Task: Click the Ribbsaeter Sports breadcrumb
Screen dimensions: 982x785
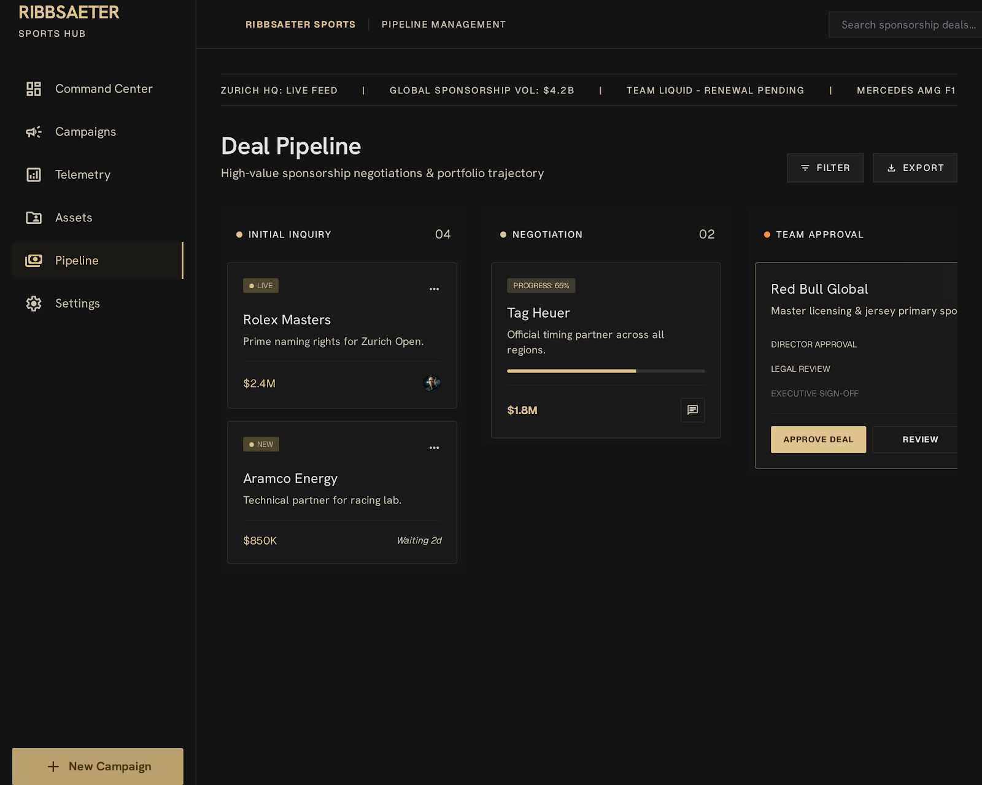Action: [300, 25]
